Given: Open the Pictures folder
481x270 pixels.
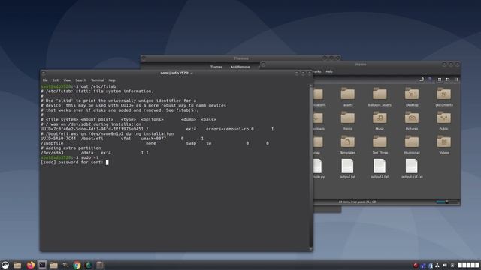Looking at the screenshot, I should pos(412,121).
